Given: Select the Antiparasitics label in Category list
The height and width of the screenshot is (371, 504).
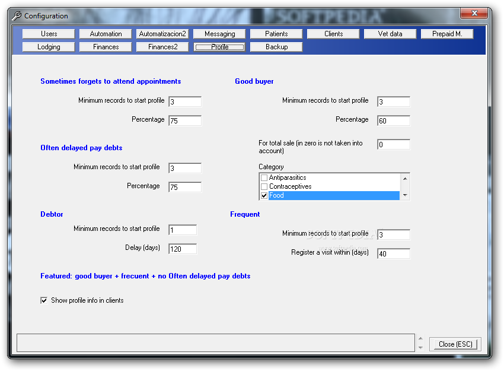Looking at the screenshot, I should coord(288,177).
